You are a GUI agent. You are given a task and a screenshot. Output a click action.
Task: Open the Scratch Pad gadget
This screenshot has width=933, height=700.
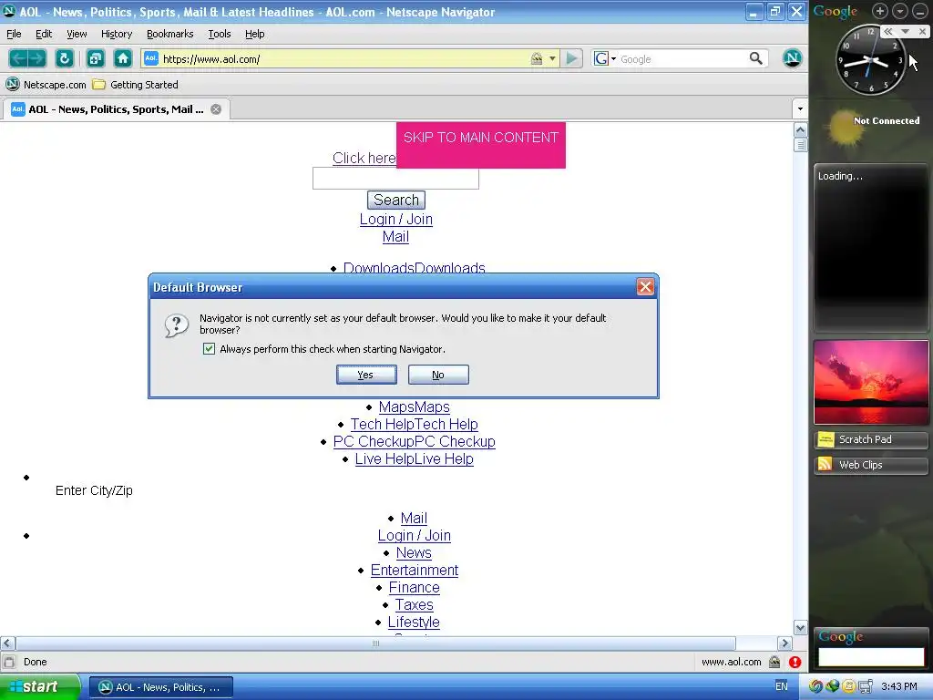[x=870, y=439]
